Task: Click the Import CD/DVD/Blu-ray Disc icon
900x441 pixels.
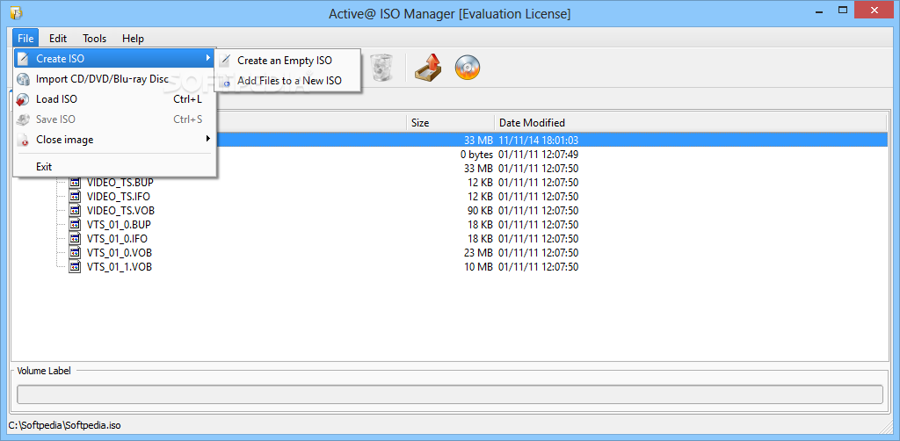Action: point(23,79)
